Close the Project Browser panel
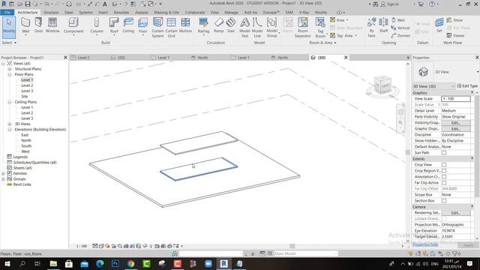 tap(65, 58)
